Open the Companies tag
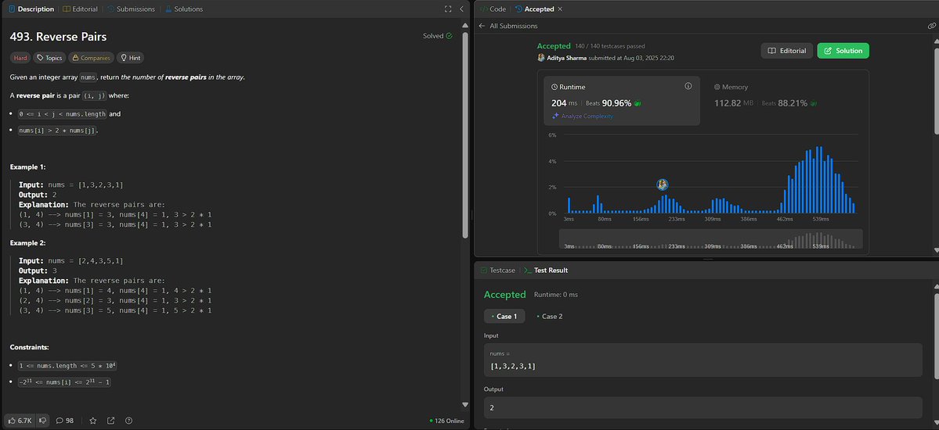This screenshot has width=939, height=430. pyautogui.click(x=91, y=58)
